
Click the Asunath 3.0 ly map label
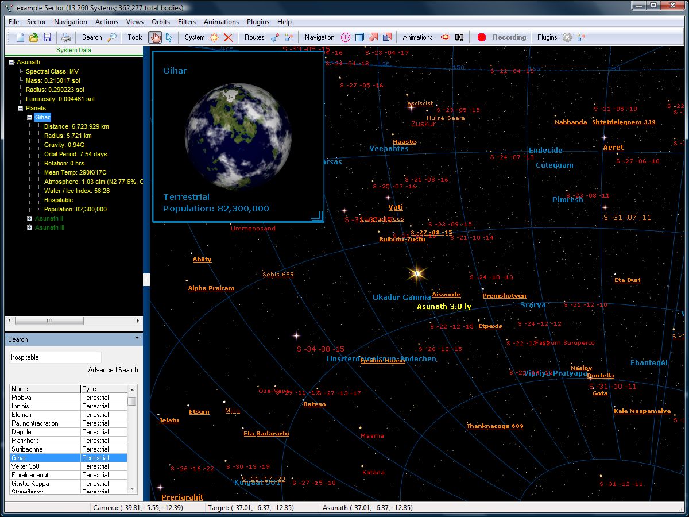[444, 307]
